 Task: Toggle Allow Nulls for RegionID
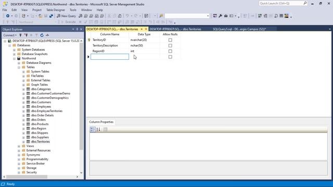coord(170,51)
